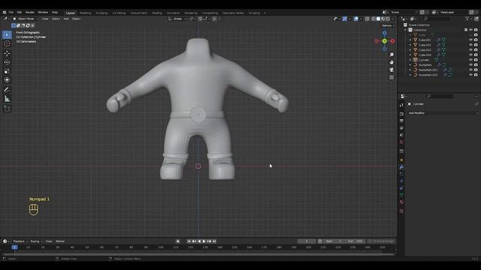Disable Cube.002 in renders via camera icon
Image resolution: width=481 pixels, height=270 pixels.
476,45
